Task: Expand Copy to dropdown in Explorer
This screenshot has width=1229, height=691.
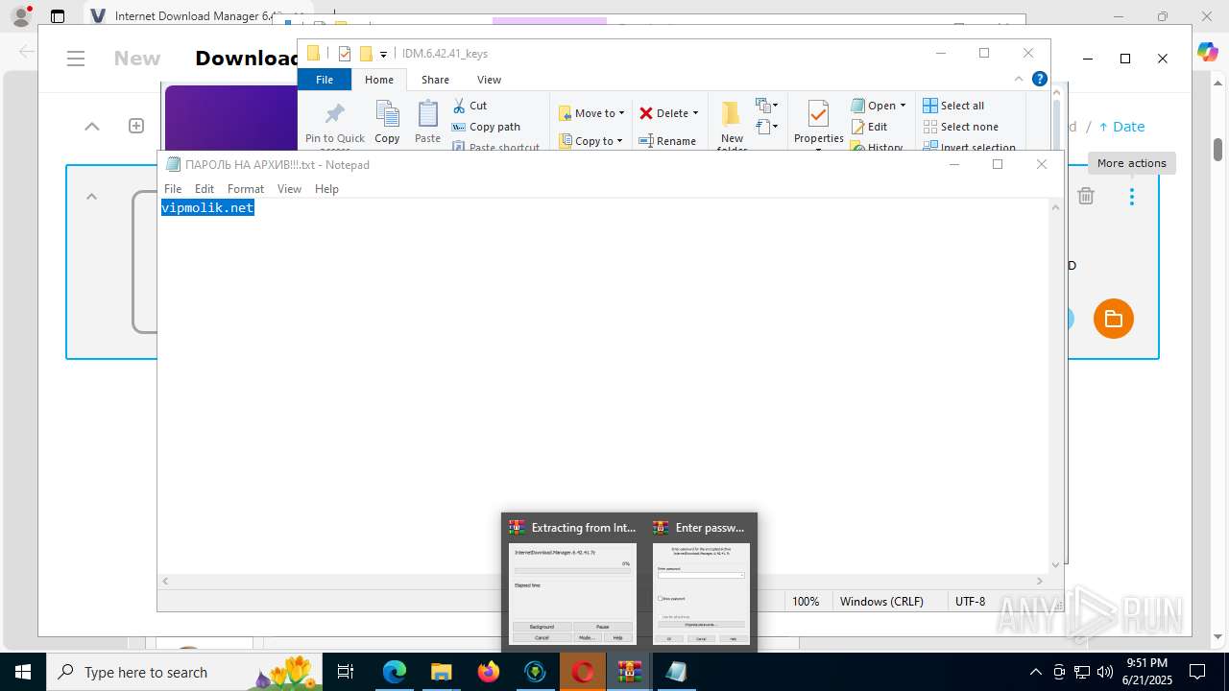Action: (619, 141)
